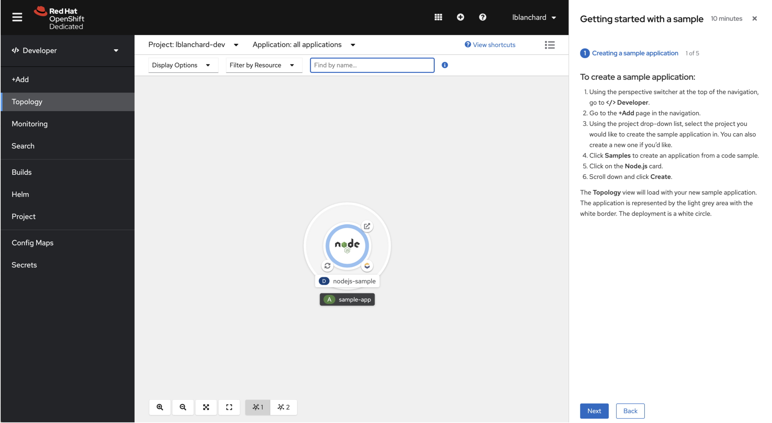The image size is (772, 423).
Task: Open the application launcher grid icon
Action: 438,17
